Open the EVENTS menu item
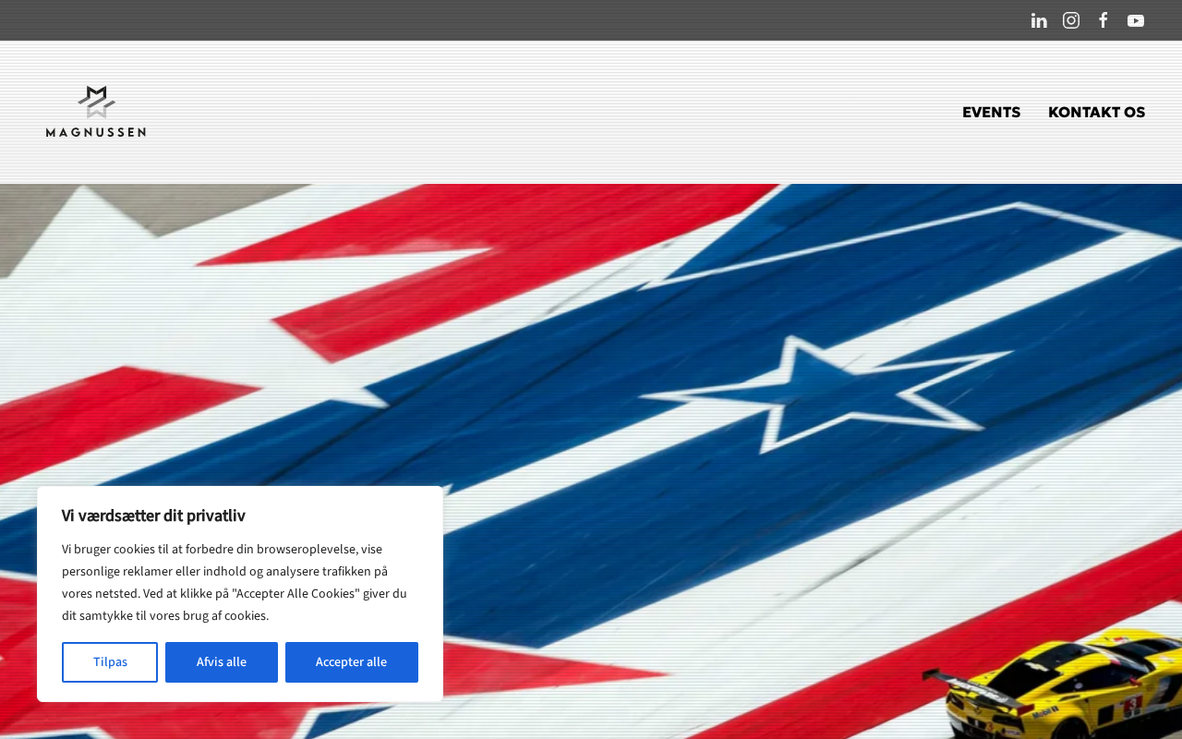 point(991,113)
